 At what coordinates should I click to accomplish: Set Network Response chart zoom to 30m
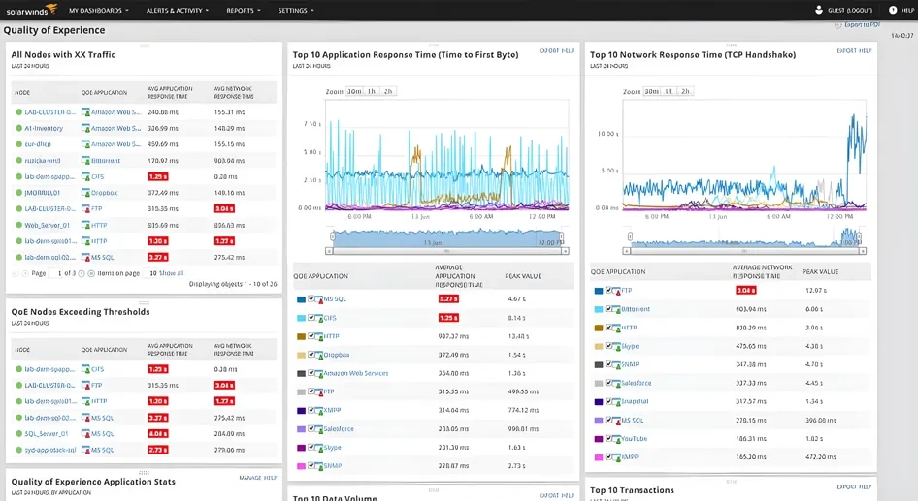click(x=651, y=91)
